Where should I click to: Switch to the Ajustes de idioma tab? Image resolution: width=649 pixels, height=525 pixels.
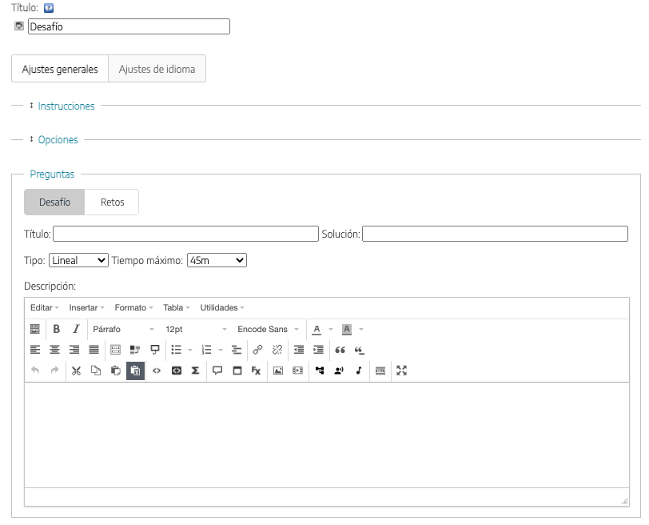point(157,69)
